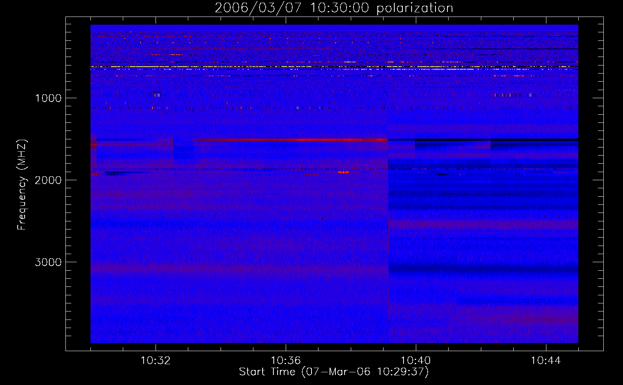Click the "Start Time (07-Mar-06 10:29:37)" axis label
The width and height of the screenshot is (623, 385).
(x=334, y=372)
